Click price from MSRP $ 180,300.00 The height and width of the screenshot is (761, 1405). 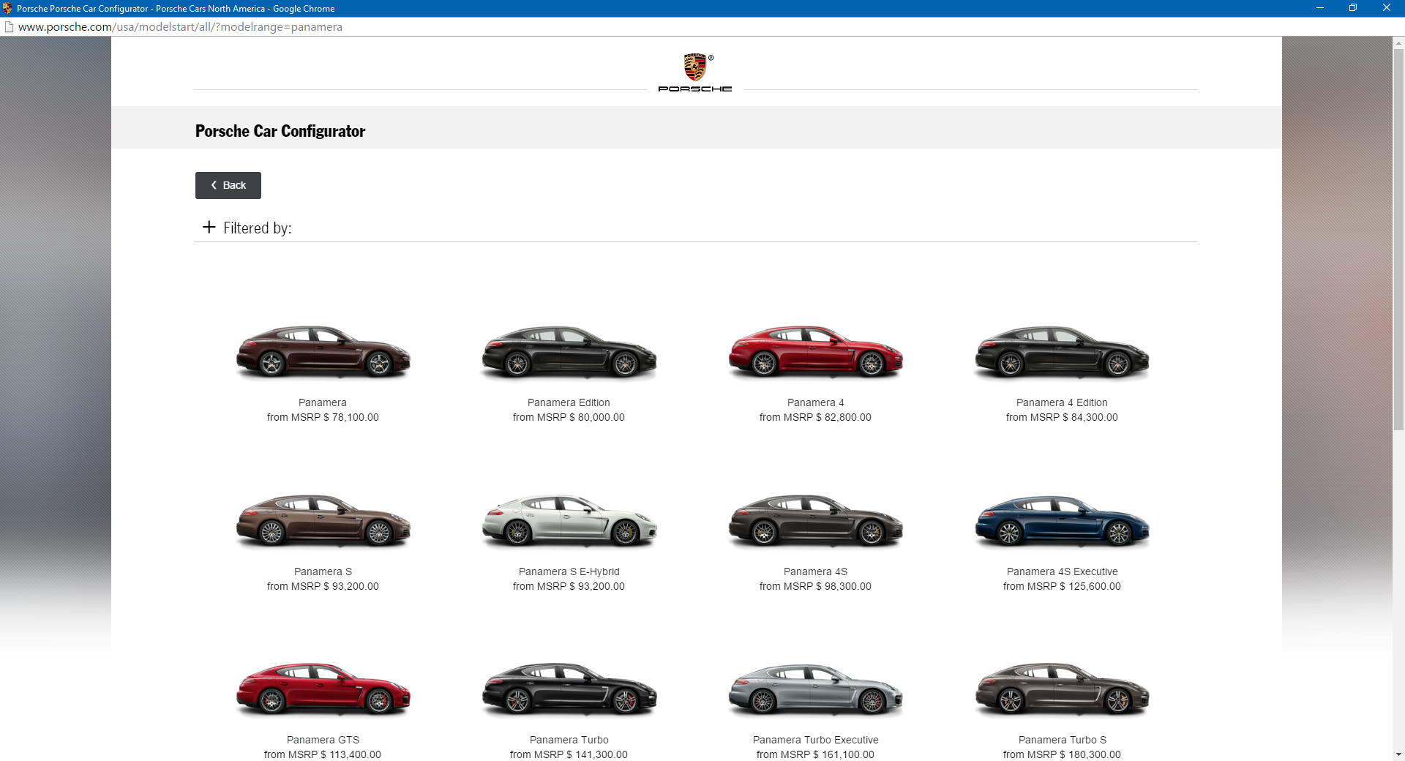[1062, 754]
